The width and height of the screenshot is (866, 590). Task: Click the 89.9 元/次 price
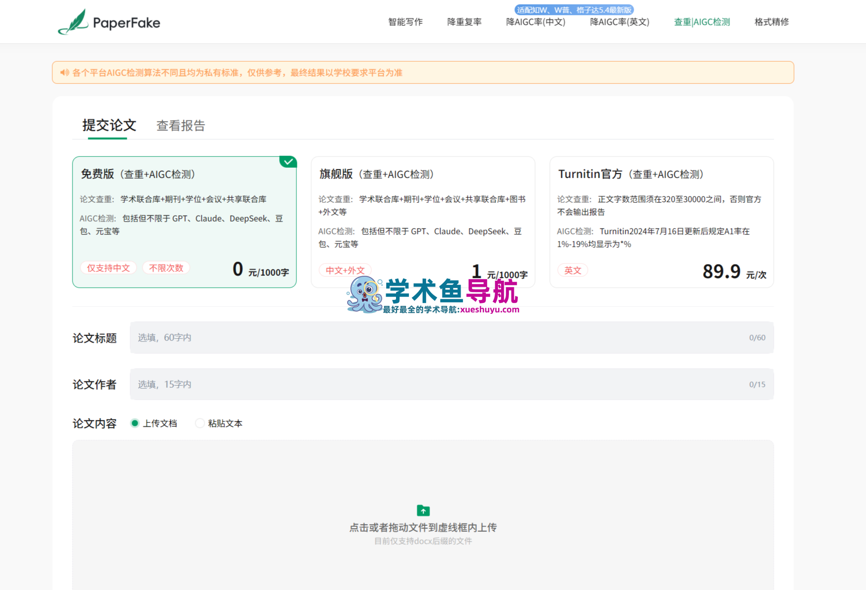[x=734, y=271]
